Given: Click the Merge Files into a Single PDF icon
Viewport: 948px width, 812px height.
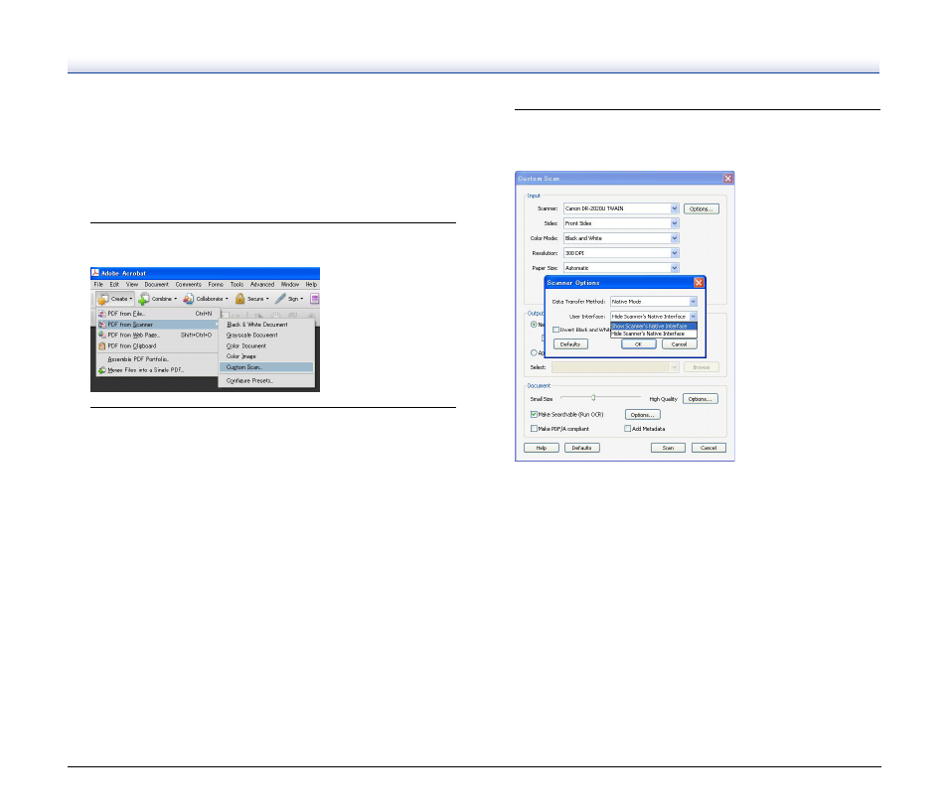Looking at the screenshot, I should click(102, 369).
